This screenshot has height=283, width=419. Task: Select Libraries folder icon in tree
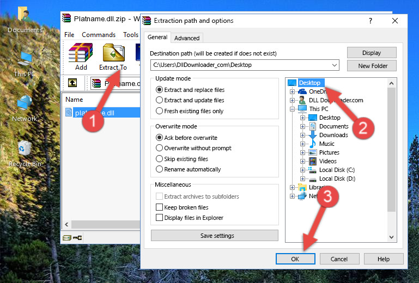[x=302, y=187]
